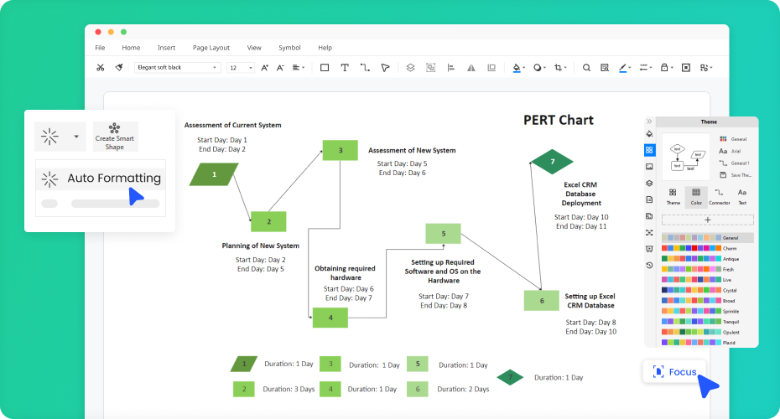Open the Page Layout menu
This screenshot has height=419, width=780.
coord(211,48)
